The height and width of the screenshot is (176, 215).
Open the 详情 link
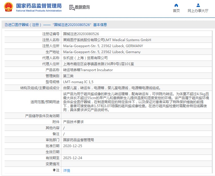tap(66, 171)
